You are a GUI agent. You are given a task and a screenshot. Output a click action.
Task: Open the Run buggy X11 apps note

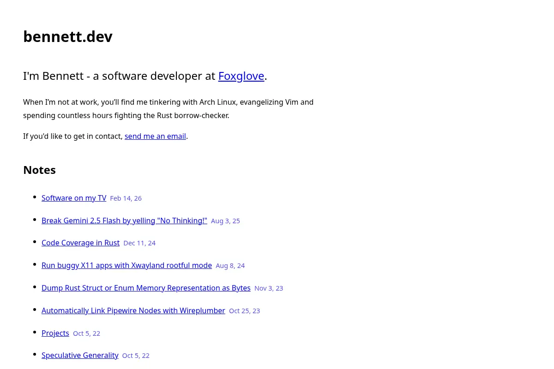point(126,265)
